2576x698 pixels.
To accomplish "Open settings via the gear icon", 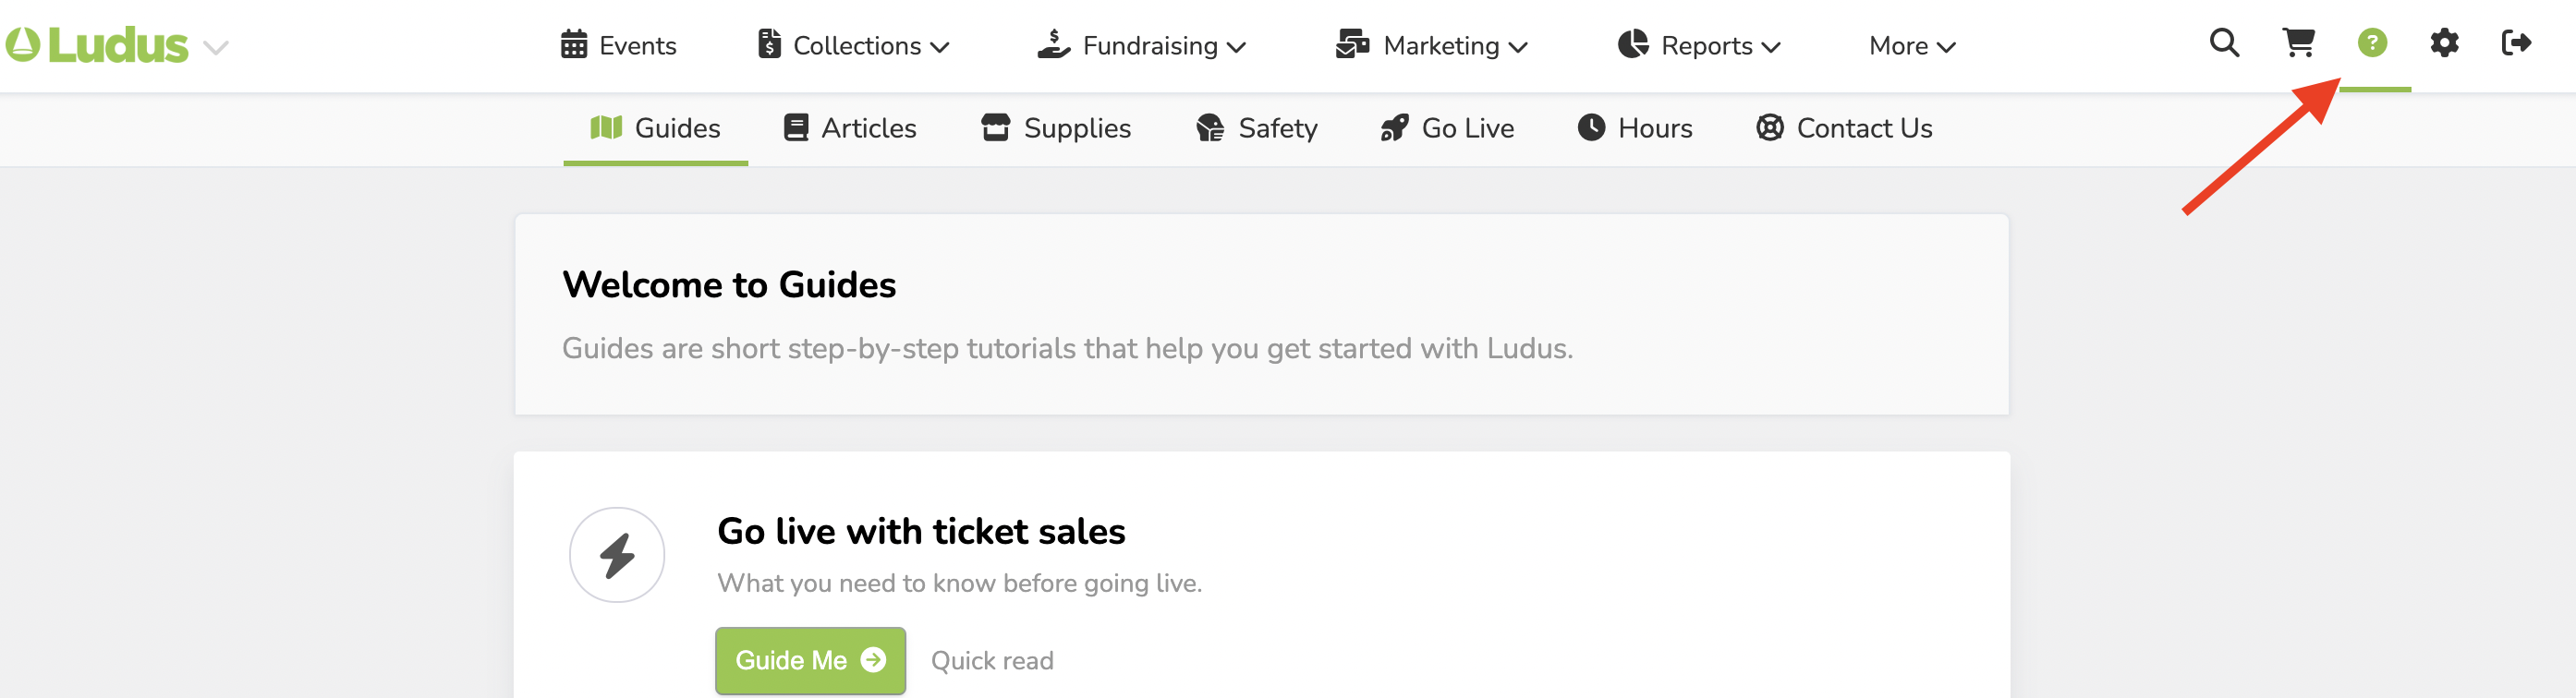I will pyautogui.click(x=2444, y=43).
